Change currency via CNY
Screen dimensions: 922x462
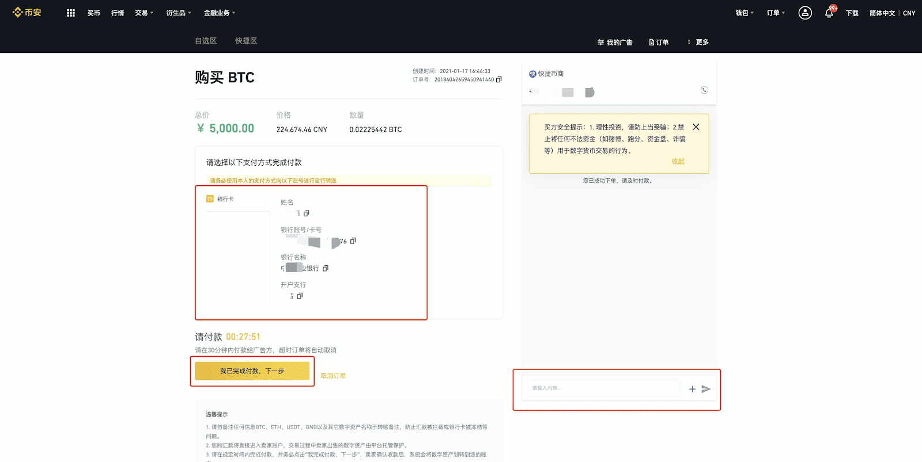[x=909, y=13]
